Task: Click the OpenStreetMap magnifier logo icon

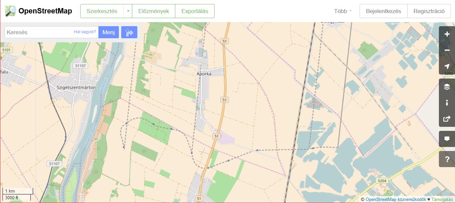Action: point(10,11)
